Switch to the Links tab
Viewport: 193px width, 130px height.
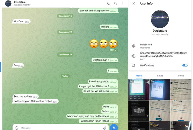point(160,76)
